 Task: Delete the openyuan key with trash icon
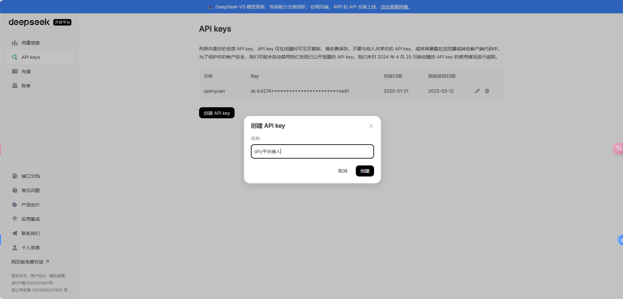click(487, 91)
